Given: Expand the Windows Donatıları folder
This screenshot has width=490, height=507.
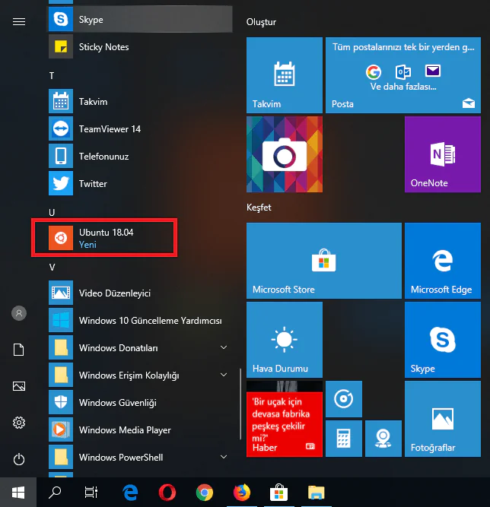Looking at the screenshot, I should click(224, 348).
